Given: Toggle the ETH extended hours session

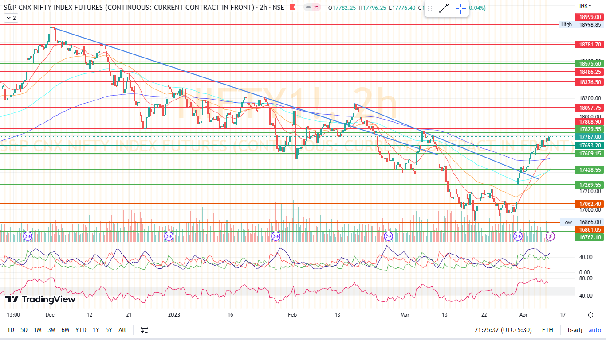Looking at the screenshot, I should (x=547, y=330).
